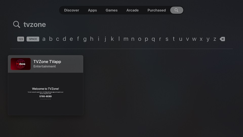Select letter s on keyboard
This screenshot has width=243, height=137.
point(167,39)
